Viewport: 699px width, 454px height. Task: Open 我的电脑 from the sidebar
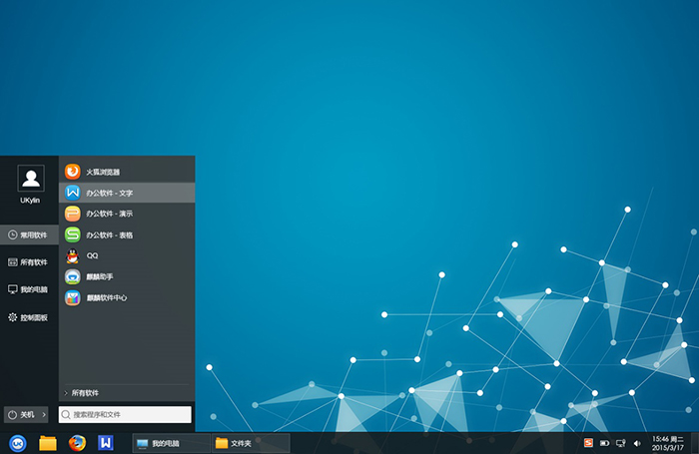28,289
